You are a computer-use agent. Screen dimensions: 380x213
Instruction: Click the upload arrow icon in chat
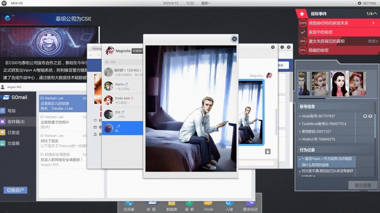(268, 151)
